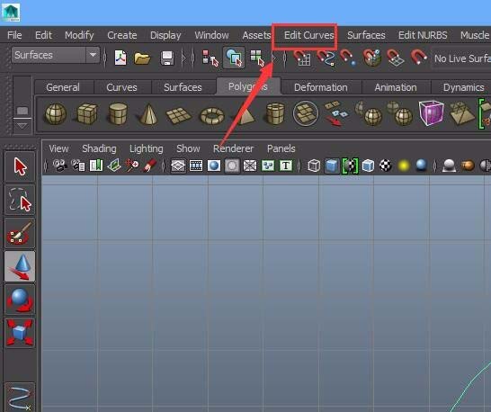Open the Shading panel menu
This screenshot has width=491, height=412.
pos(99,148)
